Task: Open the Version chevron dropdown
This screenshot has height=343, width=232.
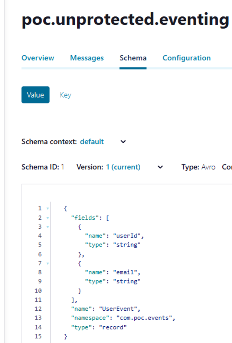Action: [x=160, y=167]
